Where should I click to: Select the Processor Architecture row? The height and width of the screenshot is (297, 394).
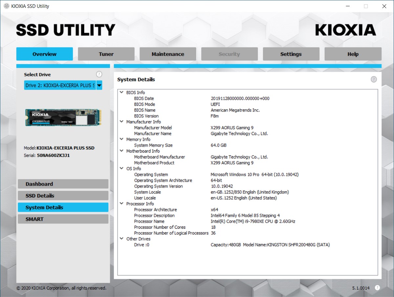[x=248, y=210]
